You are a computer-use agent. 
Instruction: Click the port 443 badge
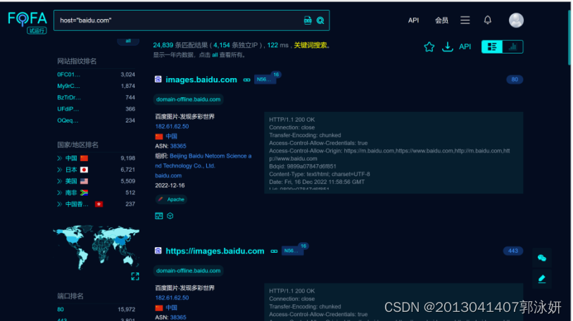(x=512, y=251)
